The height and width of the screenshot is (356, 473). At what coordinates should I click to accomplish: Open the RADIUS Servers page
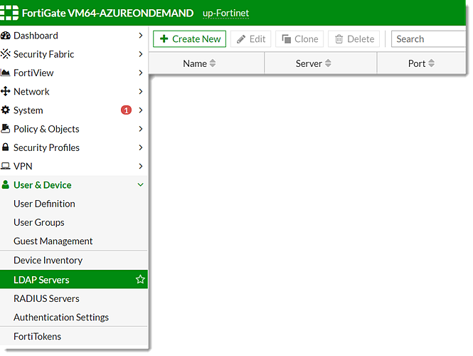pyautogui.click(x=46, y=298)
